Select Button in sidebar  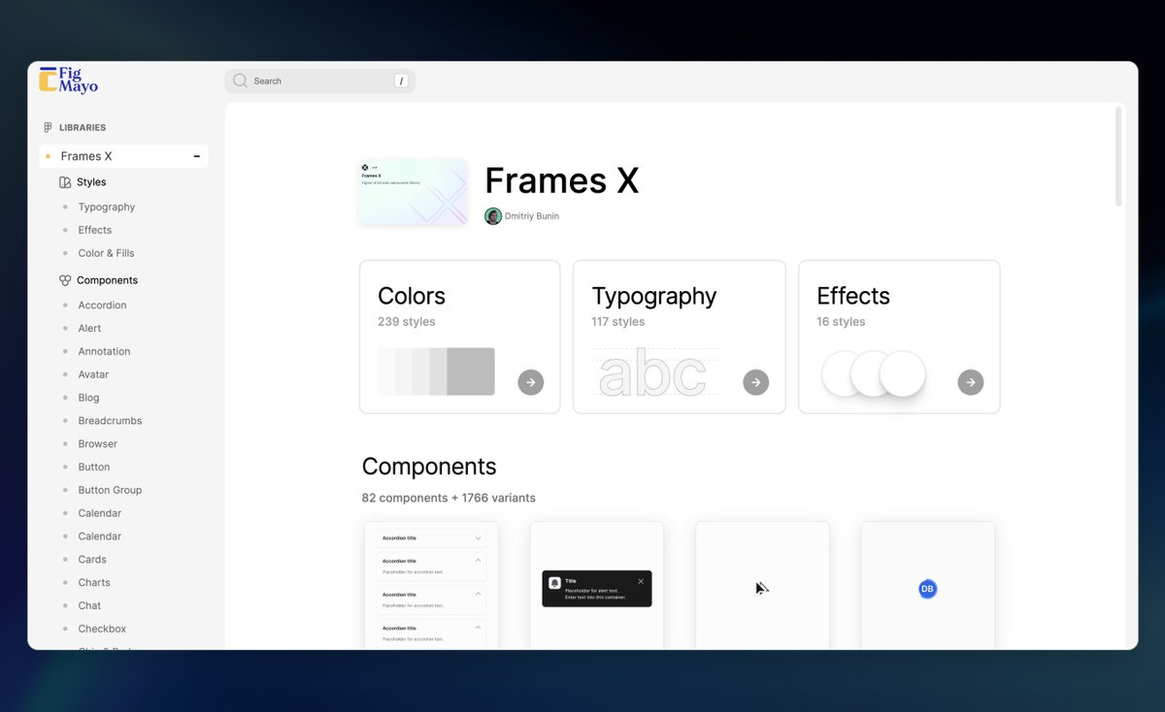[x=94, y=468]
